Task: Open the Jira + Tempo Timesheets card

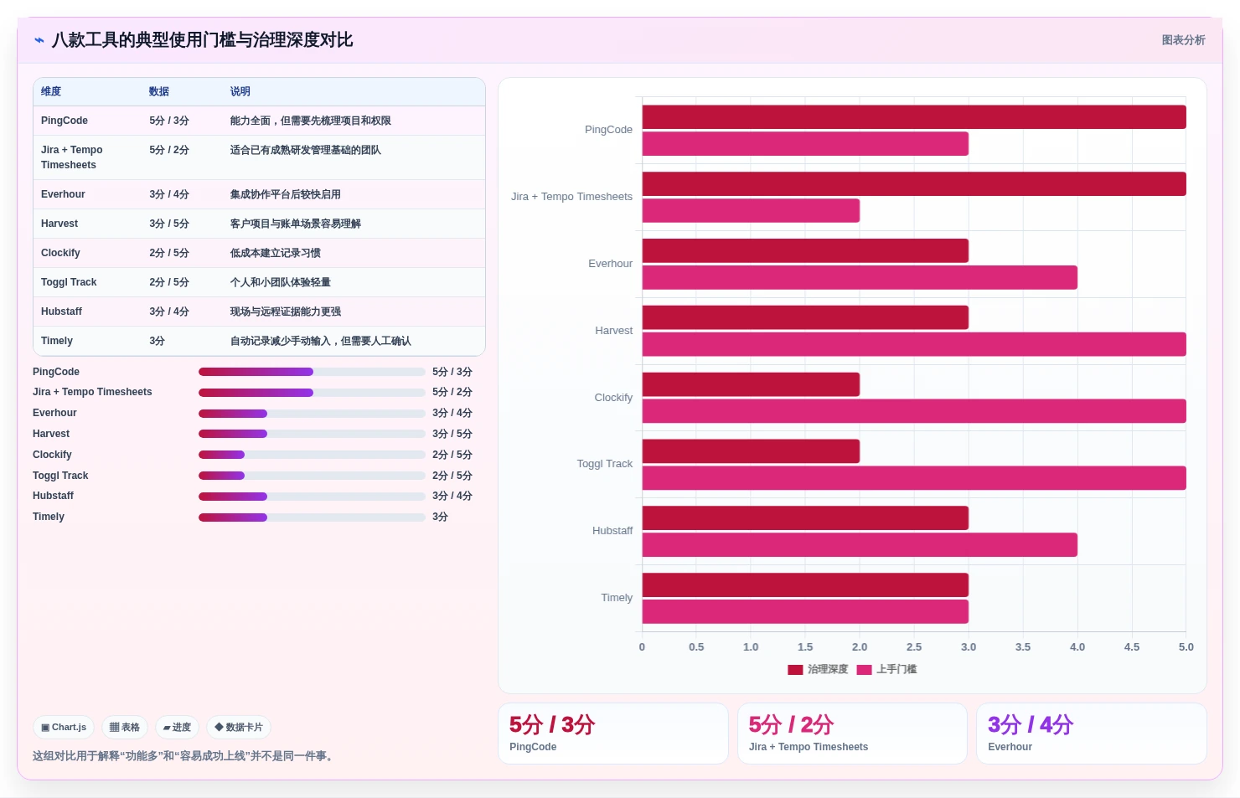Action: click(852, 734)
